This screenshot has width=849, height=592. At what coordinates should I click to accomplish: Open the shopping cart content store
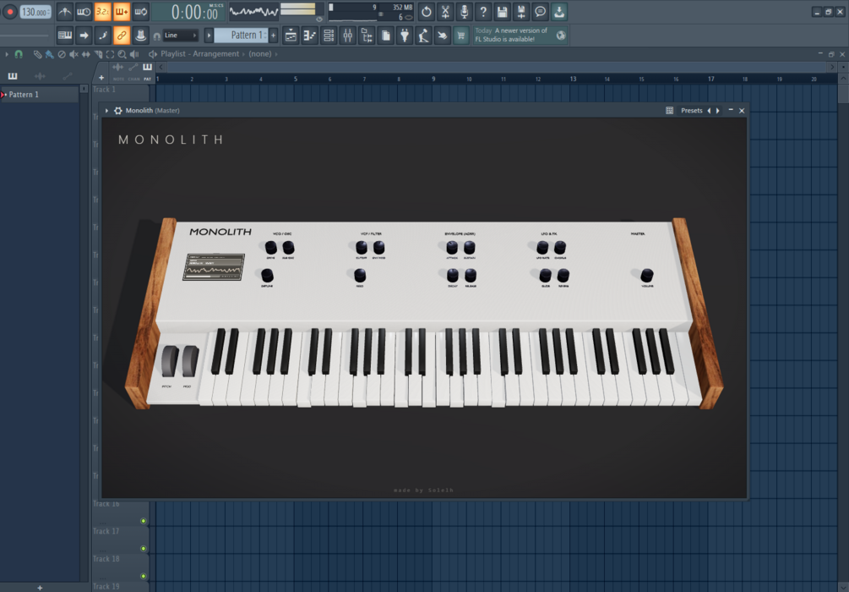coord(461,36)
